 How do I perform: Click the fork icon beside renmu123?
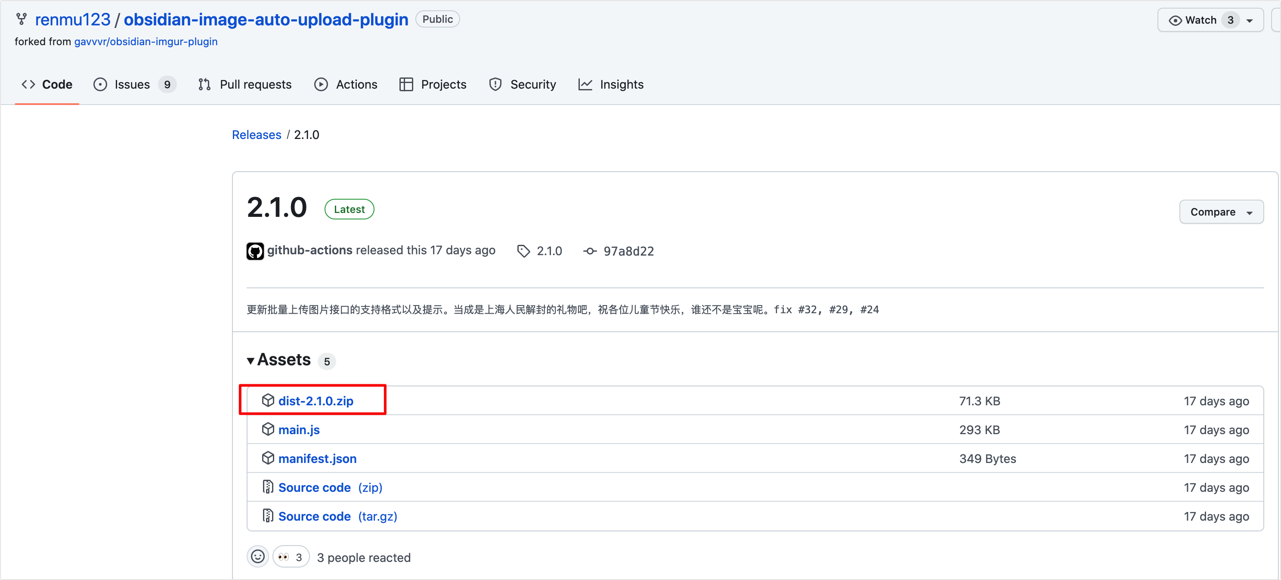[x=22, y=19]
